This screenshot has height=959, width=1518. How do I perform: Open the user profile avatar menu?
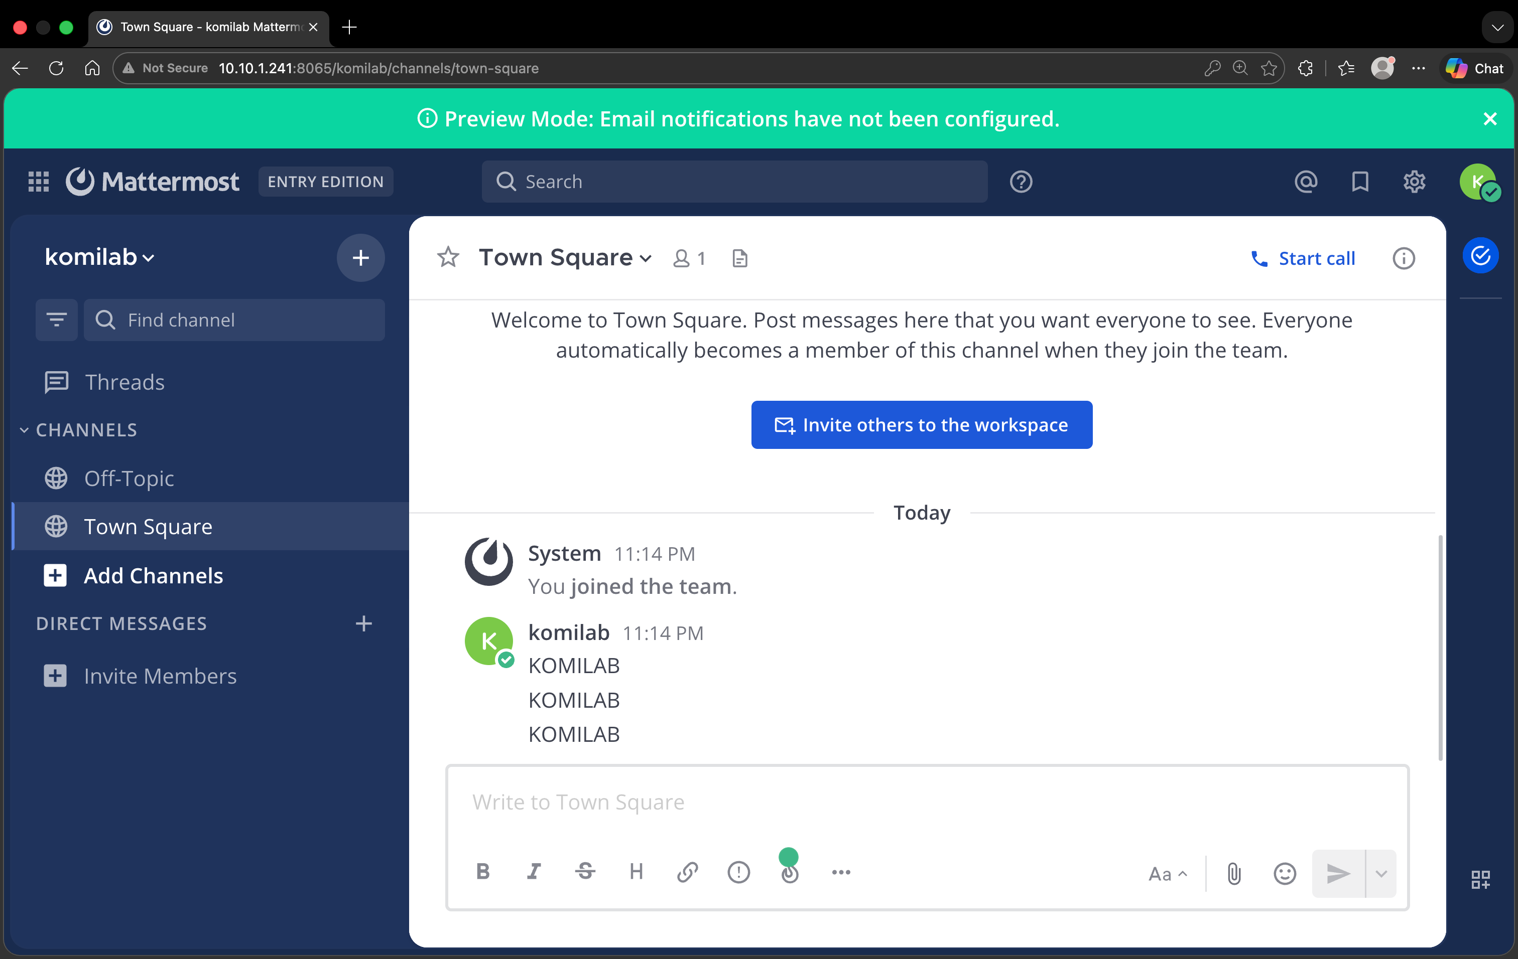(x=1478, y=182)
